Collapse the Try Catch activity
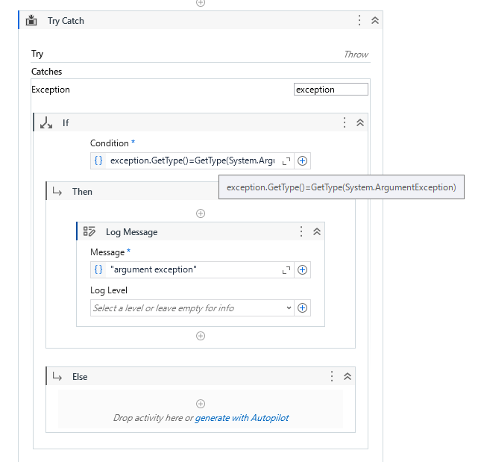478x462 pixels. pyautogui.click(x=375, y=21)
